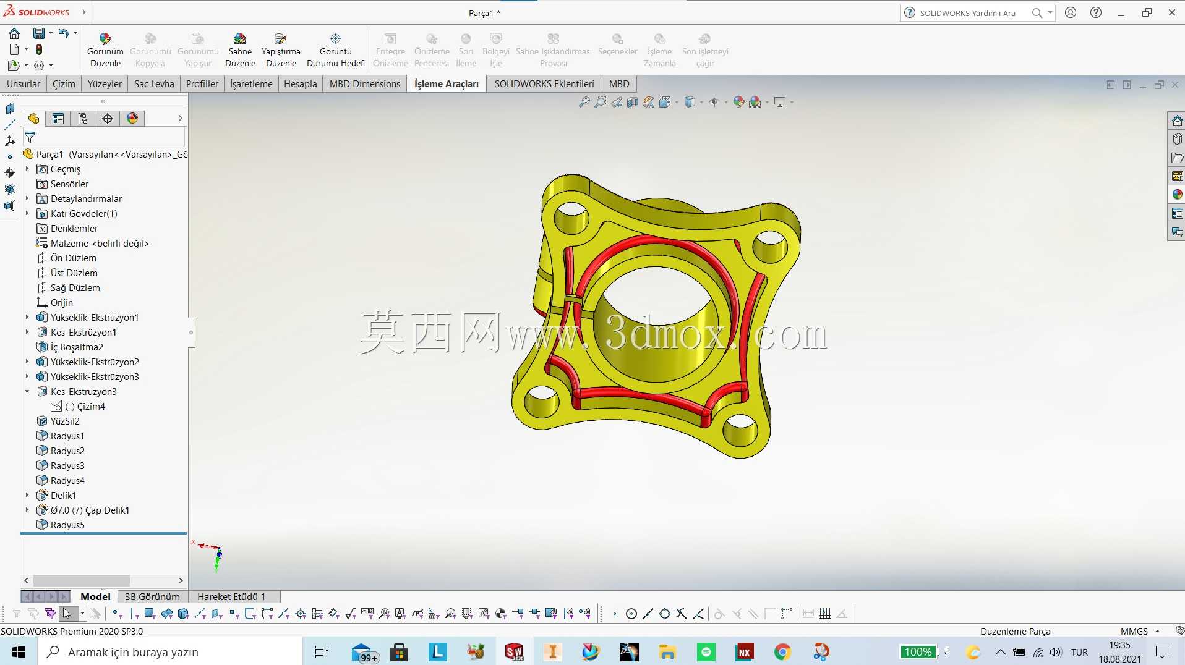
Task: Open PropertyManager tab icon
Action: click(58, 119)
